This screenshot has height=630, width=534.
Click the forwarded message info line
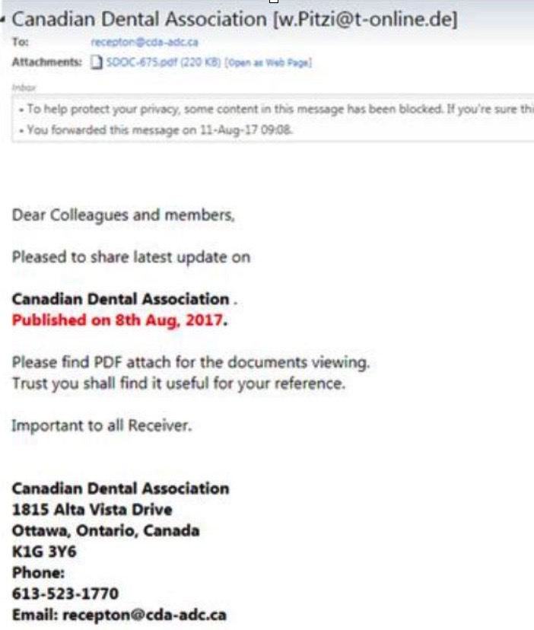(156, 130)
